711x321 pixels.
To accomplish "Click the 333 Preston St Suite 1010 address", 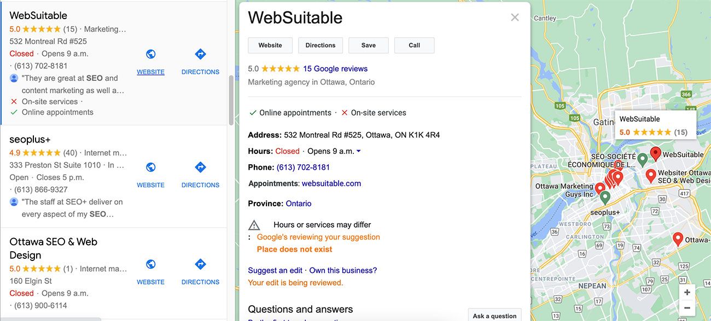I will [x=55, y=165].
